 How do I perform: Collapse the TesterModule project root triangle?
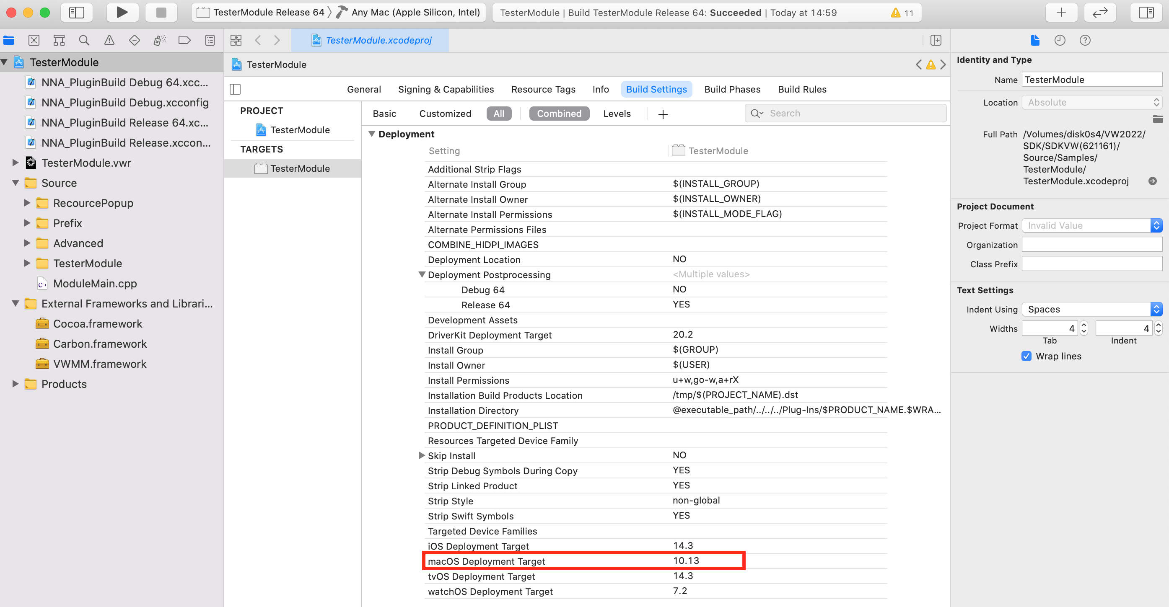(x=4, y=62)
